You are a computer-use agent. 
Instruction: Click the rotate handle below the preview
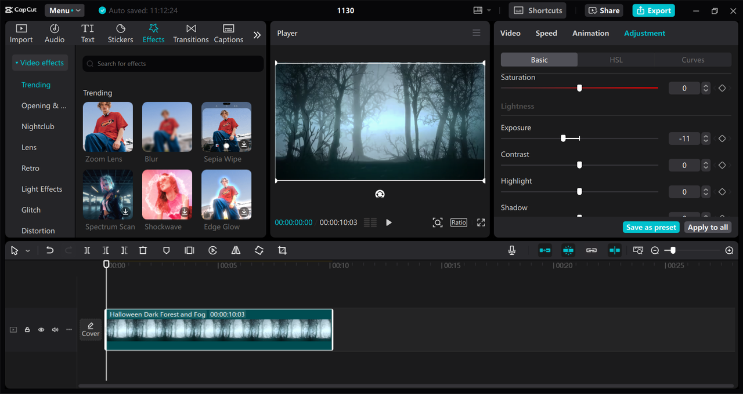[380, 194]
